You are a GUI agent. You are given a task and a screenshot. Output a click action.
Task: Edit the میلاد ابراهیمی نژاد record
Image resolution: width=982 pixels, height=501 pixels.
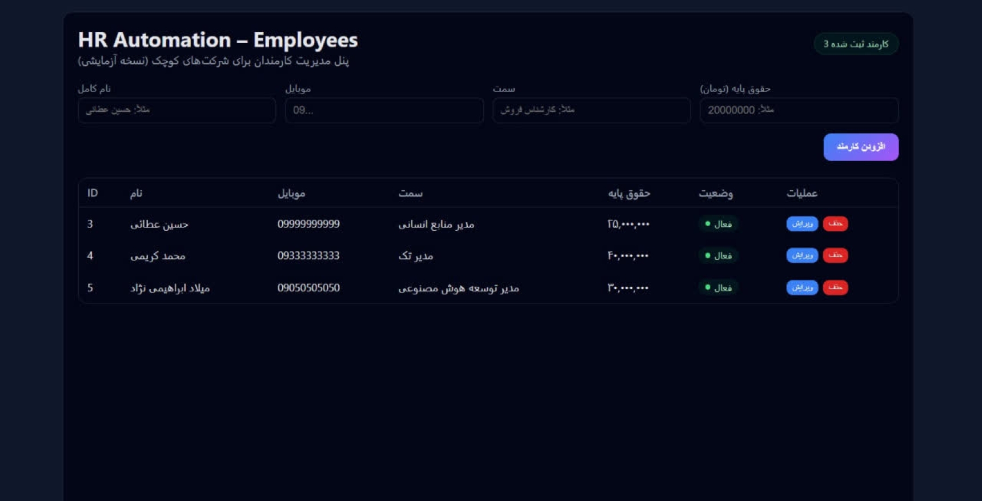(x=801, y=287)
